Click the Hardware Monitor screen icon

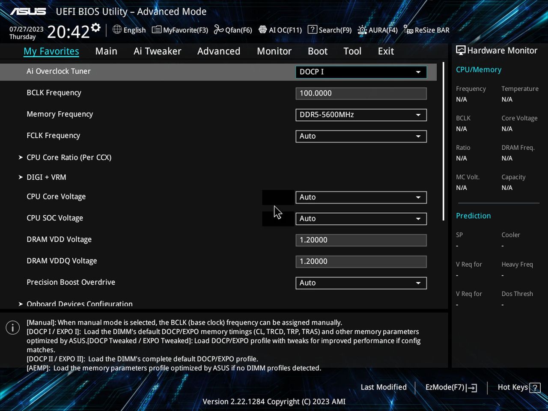pos(461,50)
